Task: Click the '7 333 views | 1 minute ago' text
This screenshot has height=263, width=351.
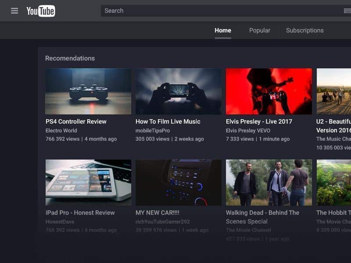Action: pos(258,139)
